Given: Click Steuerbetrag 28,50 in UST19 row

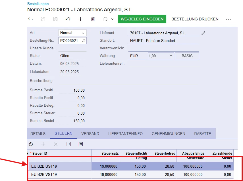Looking at the screenshot, I should 162,166.
